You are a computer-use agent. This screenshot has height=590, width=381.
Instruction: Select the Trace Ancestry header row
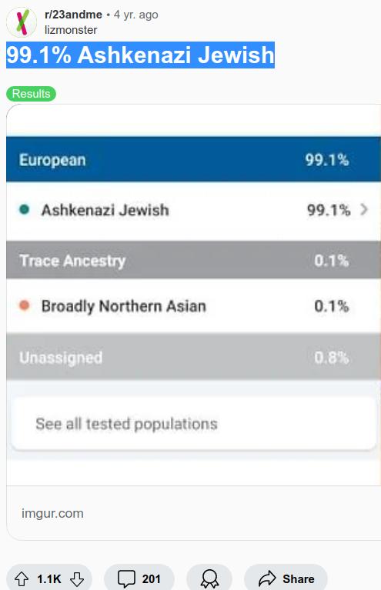(193, 260)
